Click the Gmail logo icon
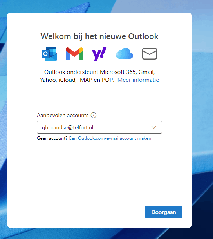Screen dimensions: 213x239 pyautogui.click(x=74, y=54)
